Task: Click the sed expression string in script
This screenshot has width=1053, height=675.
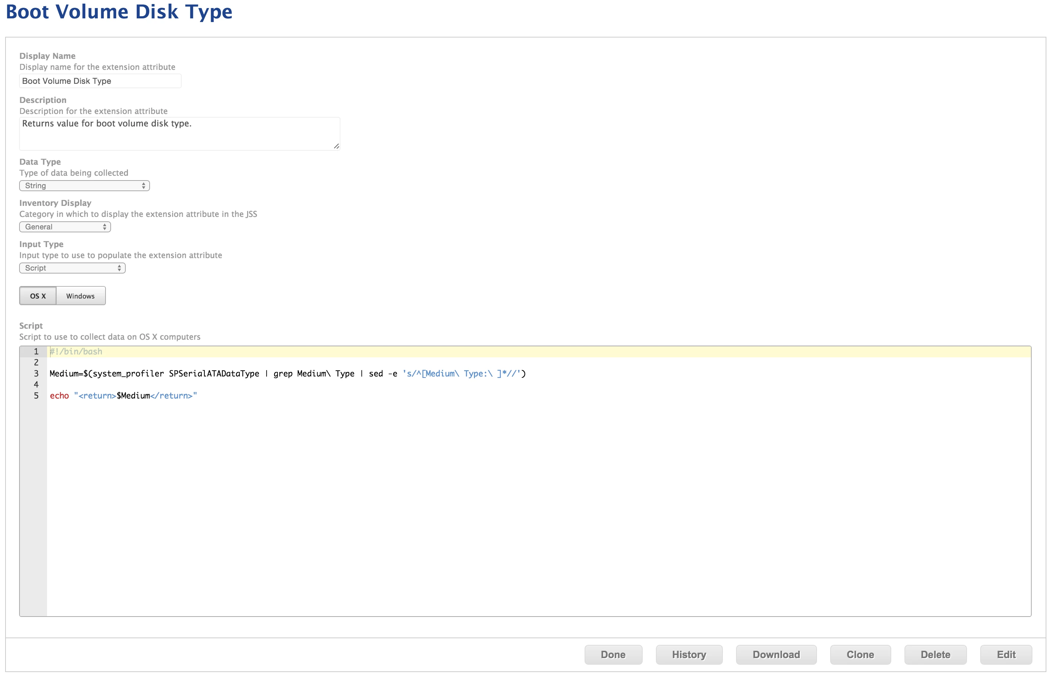Action: pos(461,374)
